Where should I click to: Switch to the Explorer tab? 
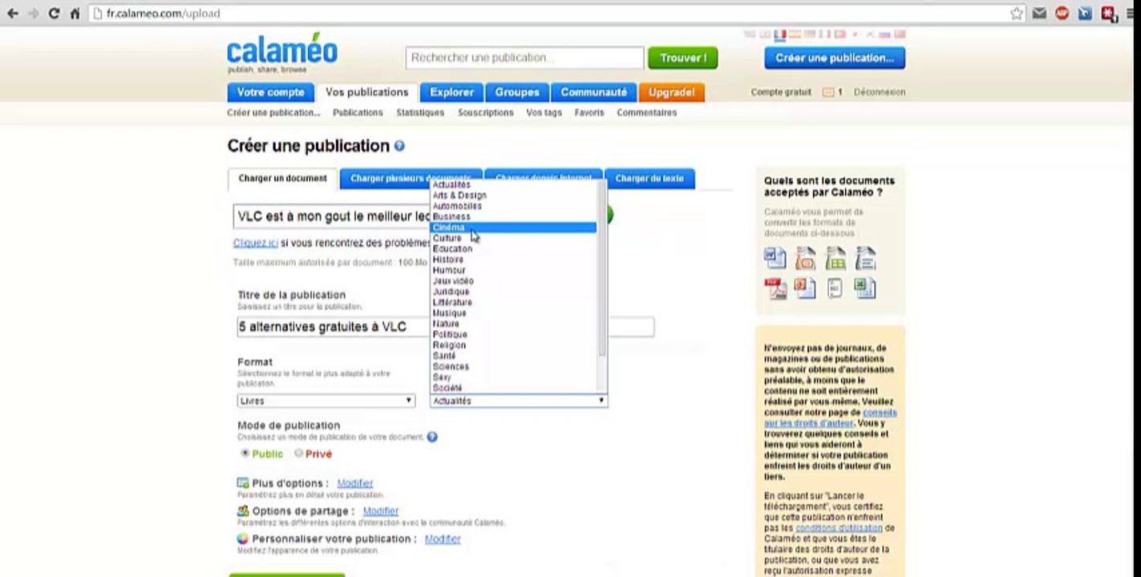452,92
